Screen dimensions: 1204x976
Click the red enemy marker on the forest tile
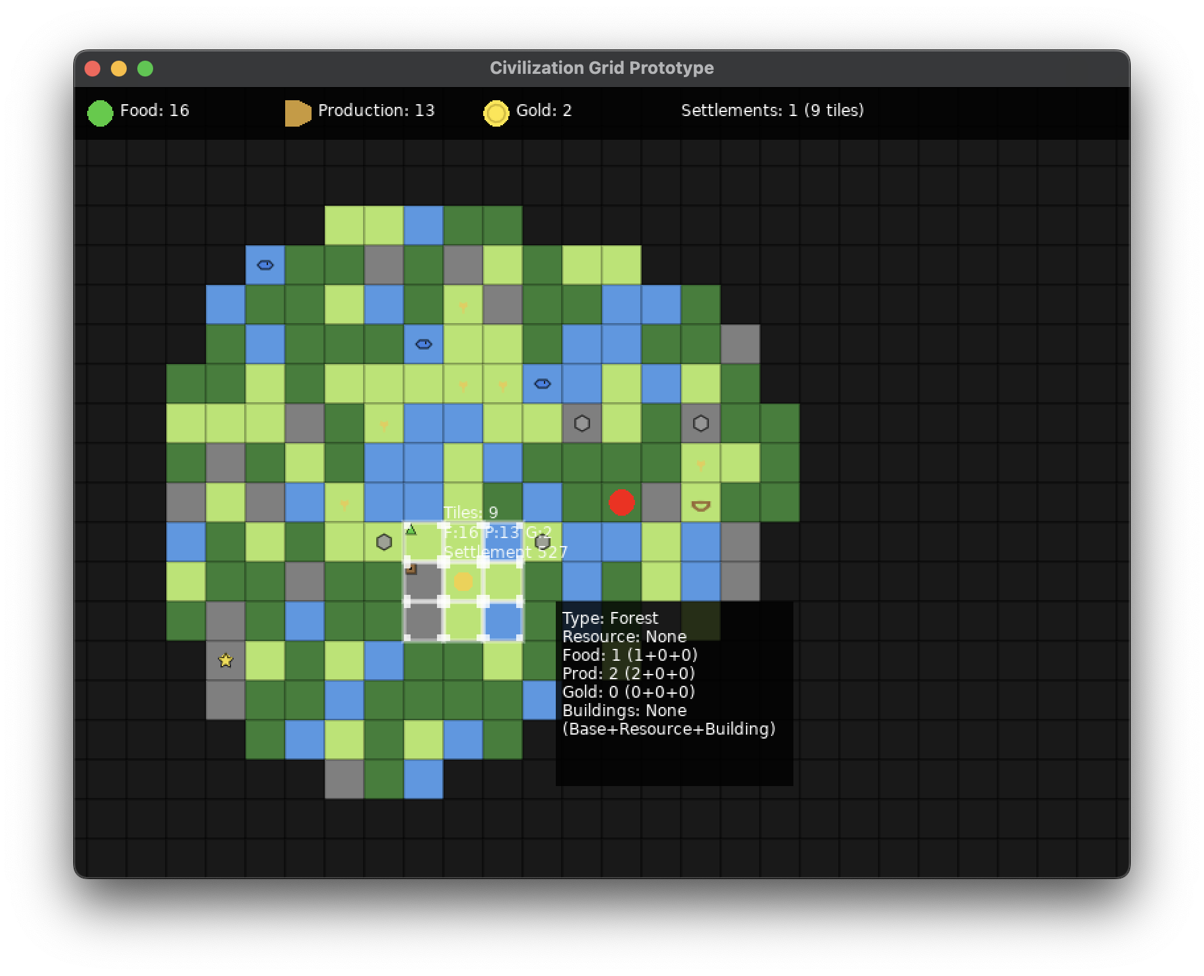click(x=621, y=502)
